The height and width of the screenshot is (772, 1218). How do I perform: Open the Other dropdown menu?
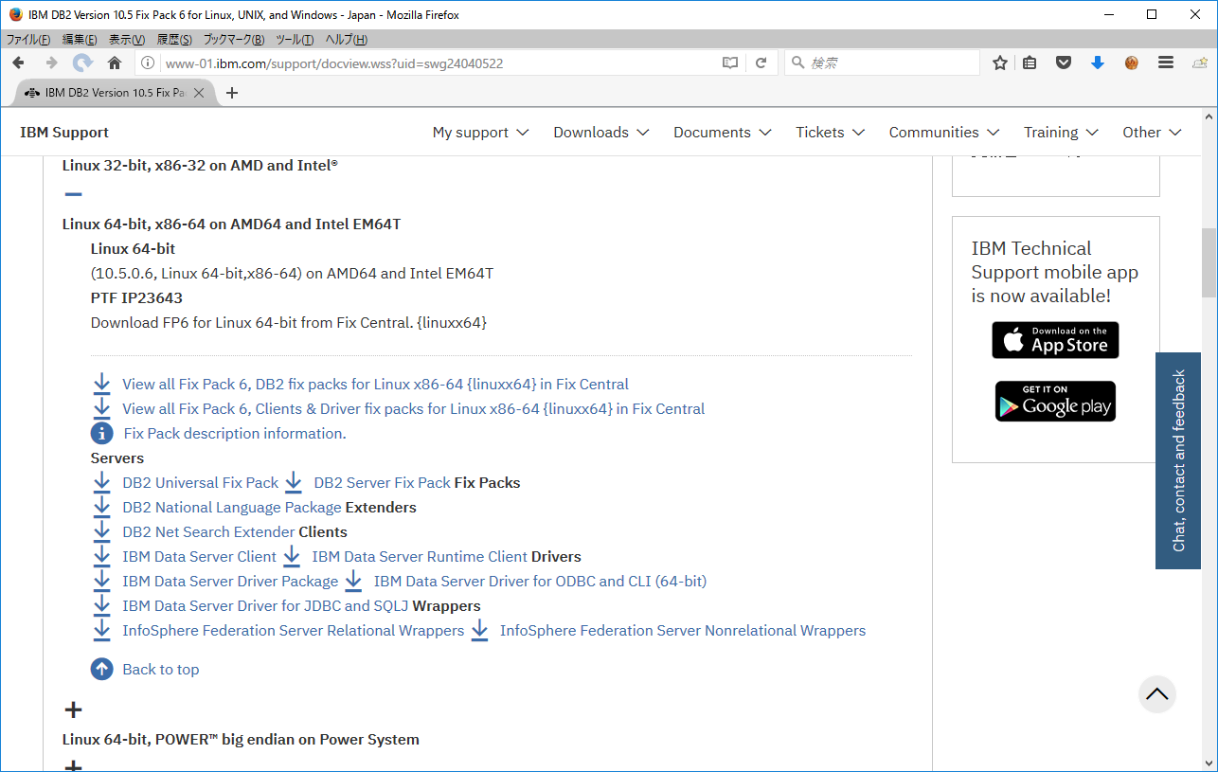(x=1152, y=133)
